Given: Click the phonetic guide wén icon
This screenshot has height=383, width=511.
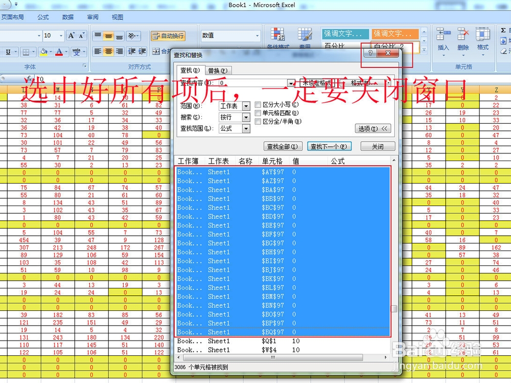Looking at the screenshot, I should click(x=76, y=52).
